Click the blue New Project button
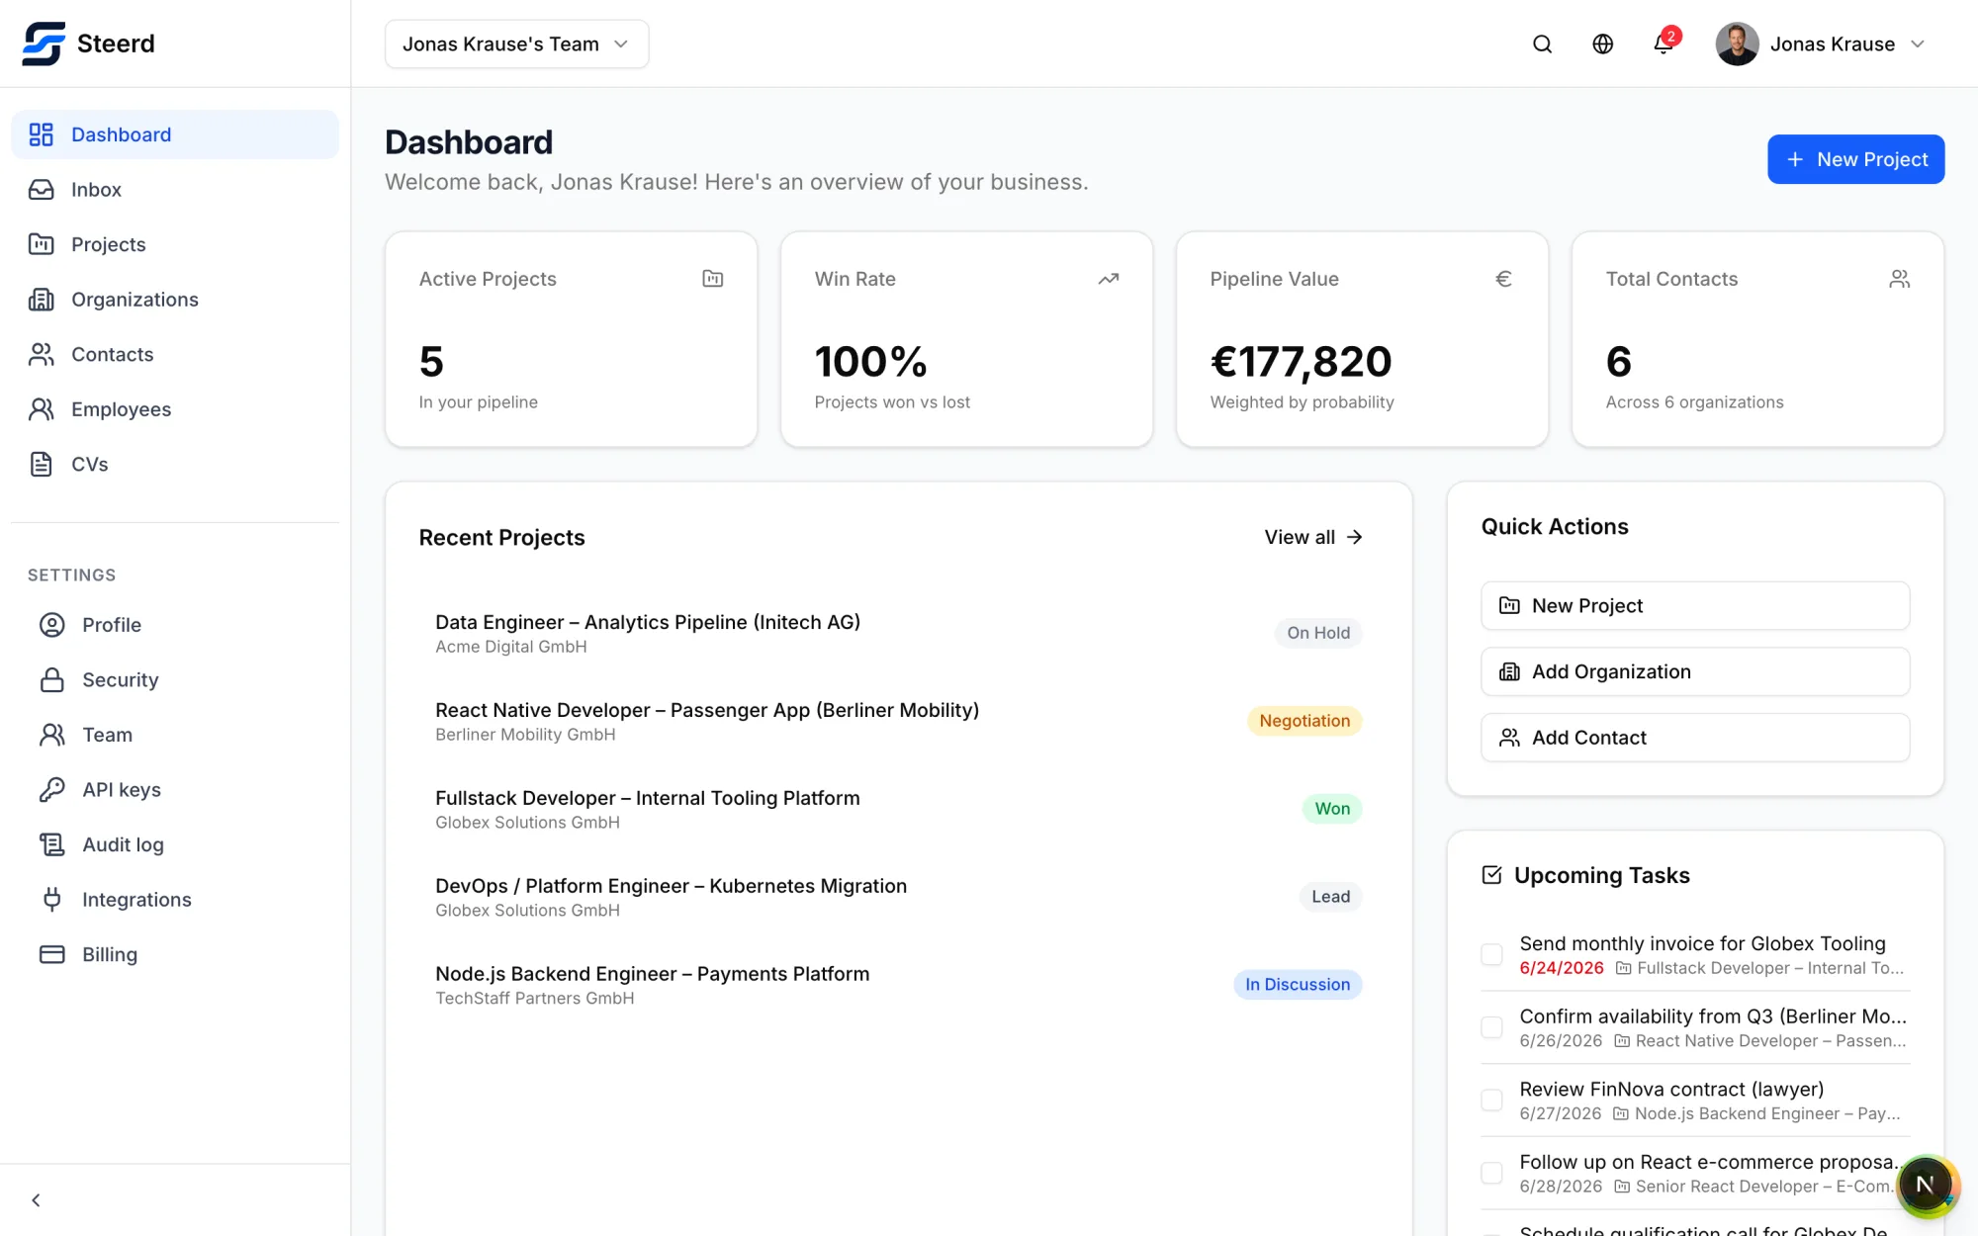This screenshot has height=1236, width=1978. (1855, 159)
